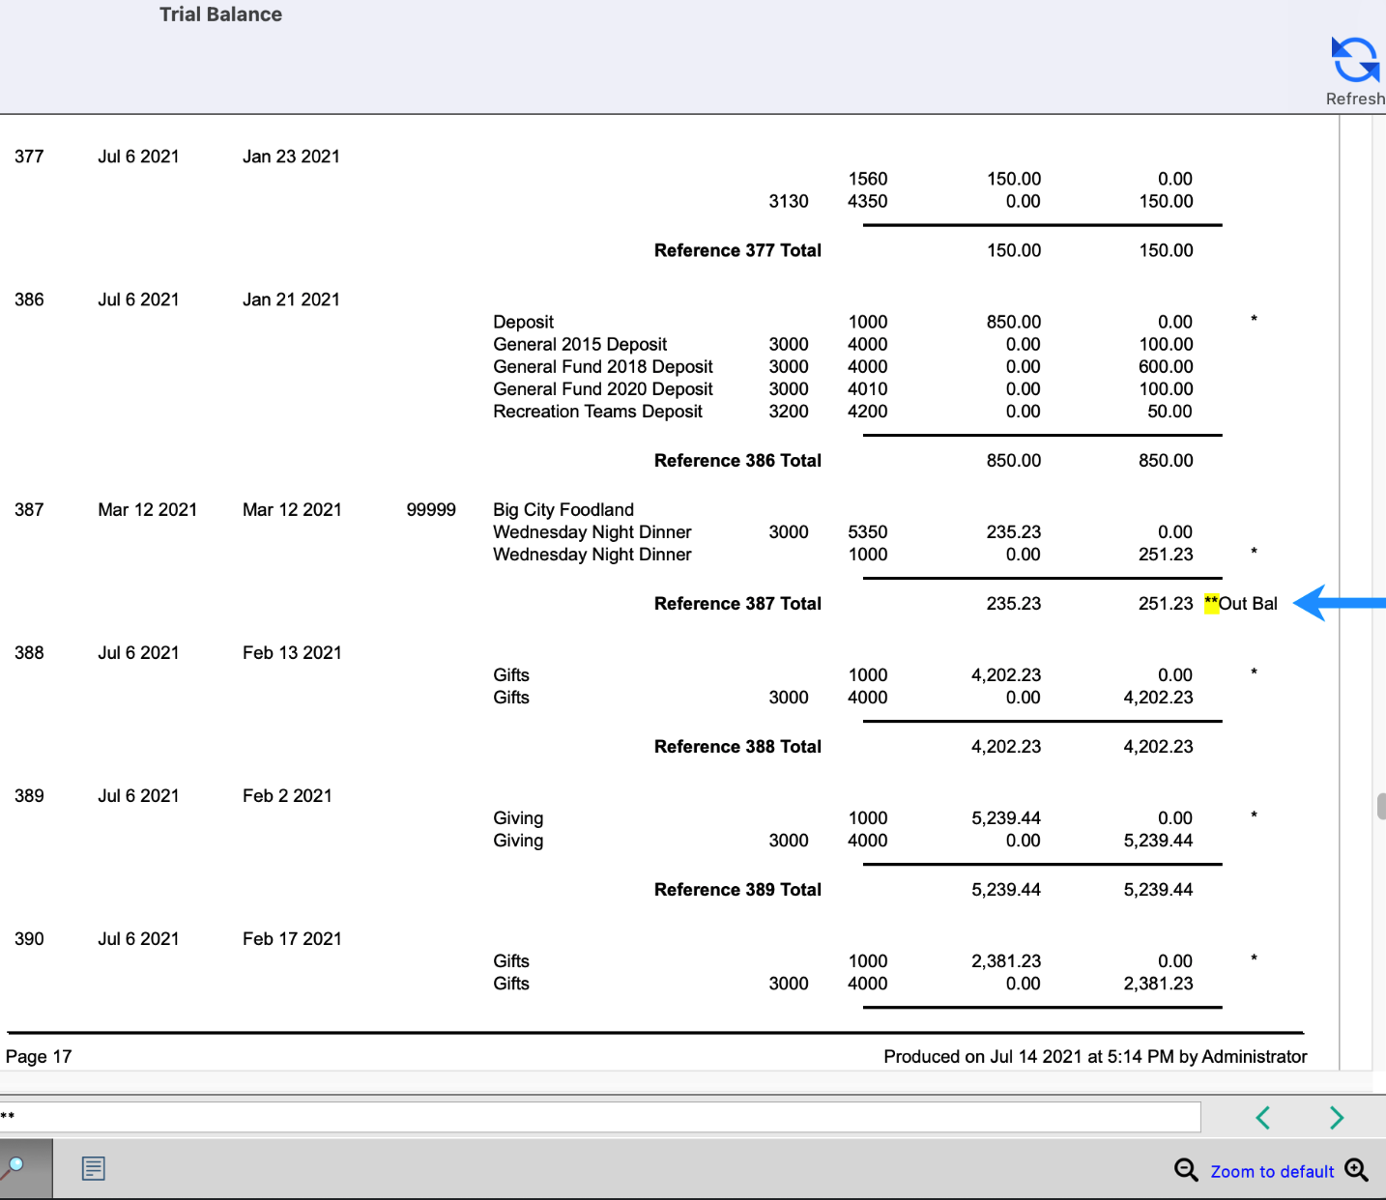The height and width of the screenshot is (1200, 1386).
Task: Reset view using Zoom to default
Action: coord(1272,1171)
